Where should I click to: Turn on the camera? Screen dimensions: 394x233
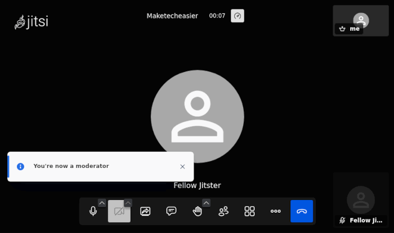point(119,211)
